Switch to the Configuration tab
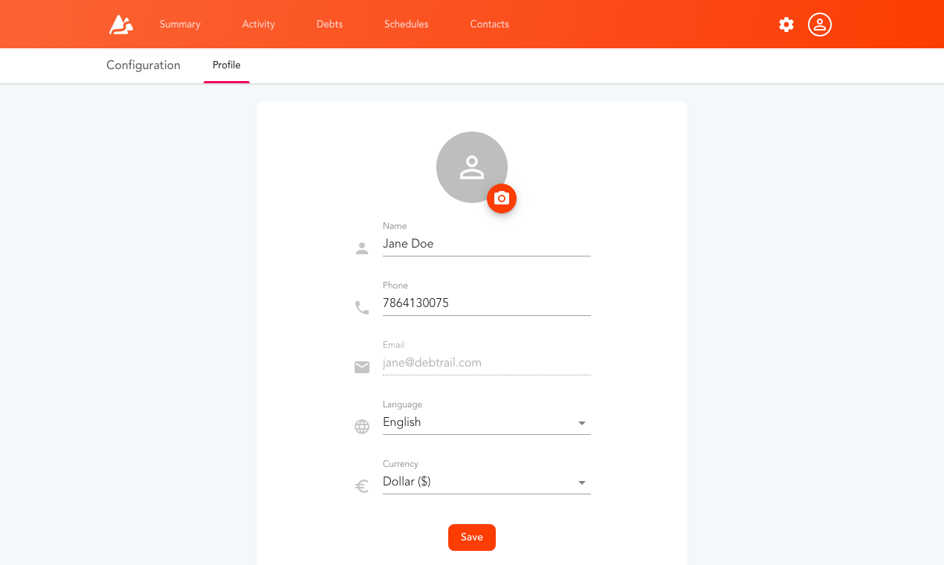This screenshot has height=565, width=944. (143, 65)
